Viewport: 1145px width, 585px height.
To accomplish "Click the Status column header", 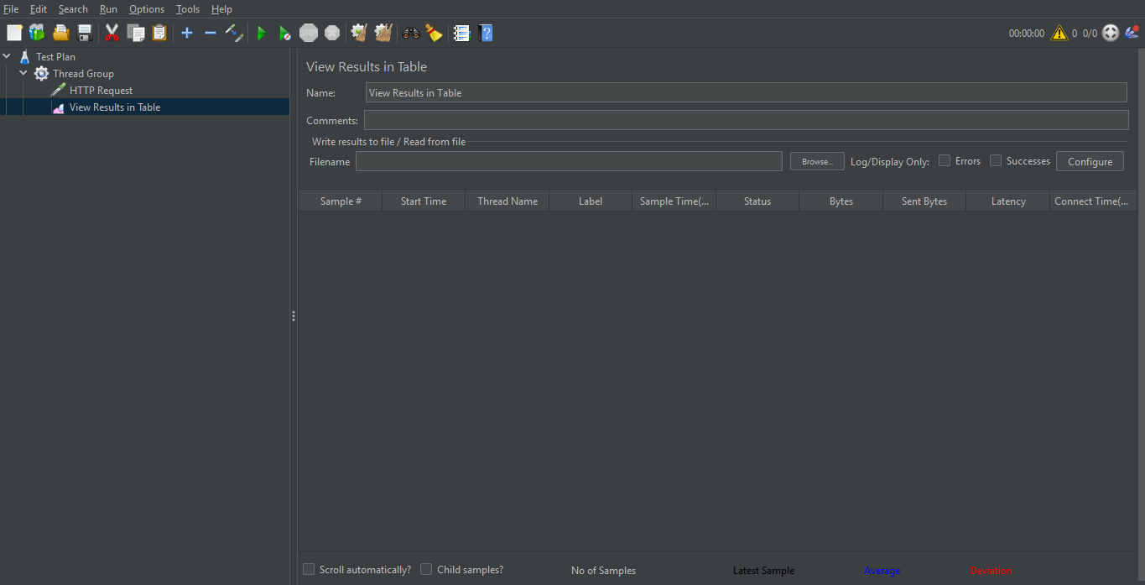I will click(x=757, y=201).
